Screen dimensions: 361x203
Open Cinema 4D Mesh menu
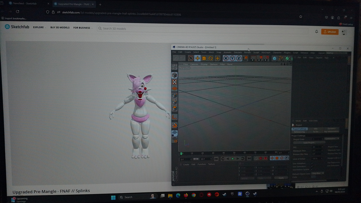pos(211,52)
